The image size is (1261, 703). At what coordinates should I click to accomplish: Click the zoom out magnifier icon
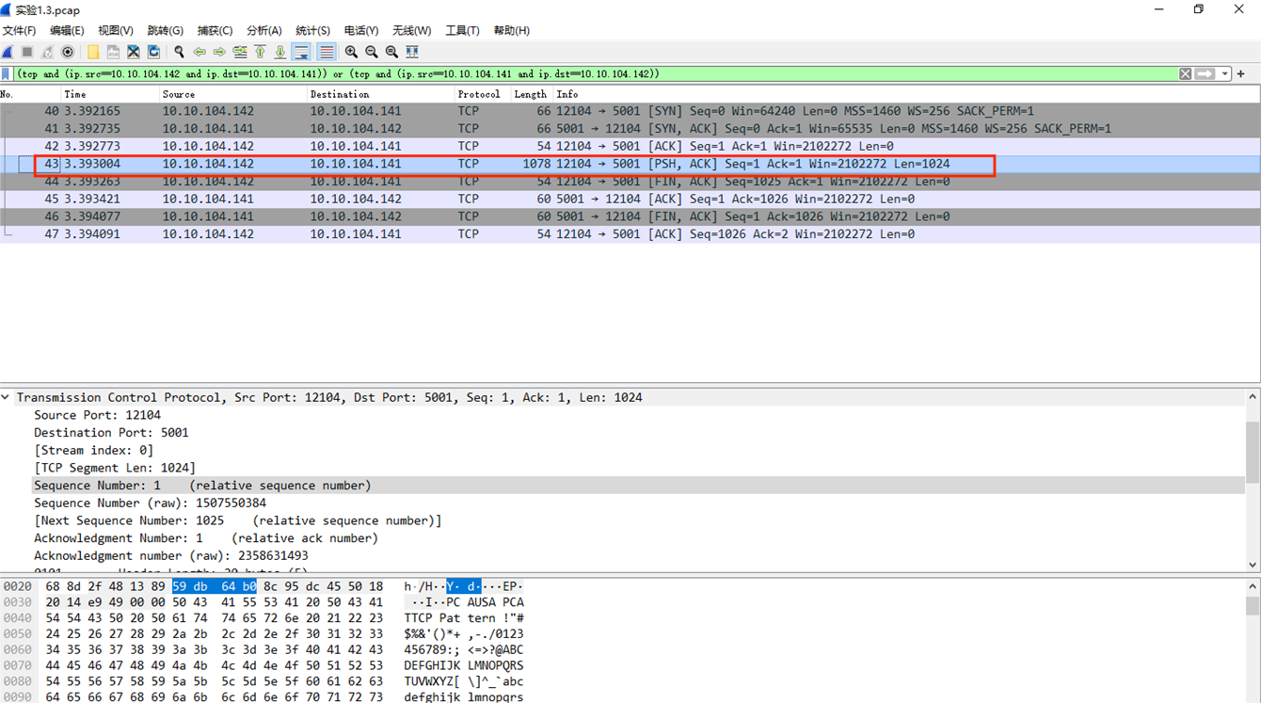tap(372, 52)
